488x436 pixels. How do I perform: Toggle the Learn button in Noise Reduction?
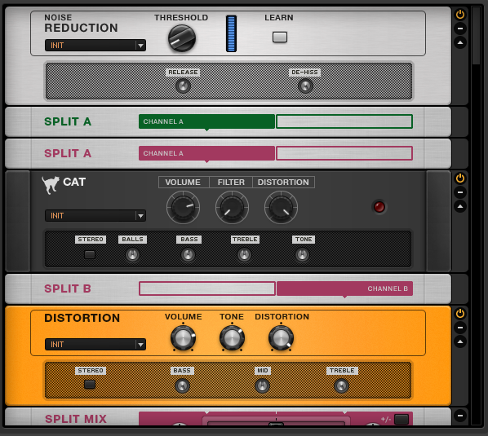tap(279, 37)
